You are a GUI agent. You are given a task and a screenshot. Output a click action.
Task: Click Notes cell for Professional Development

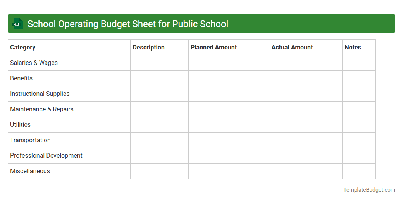(359, 156)
